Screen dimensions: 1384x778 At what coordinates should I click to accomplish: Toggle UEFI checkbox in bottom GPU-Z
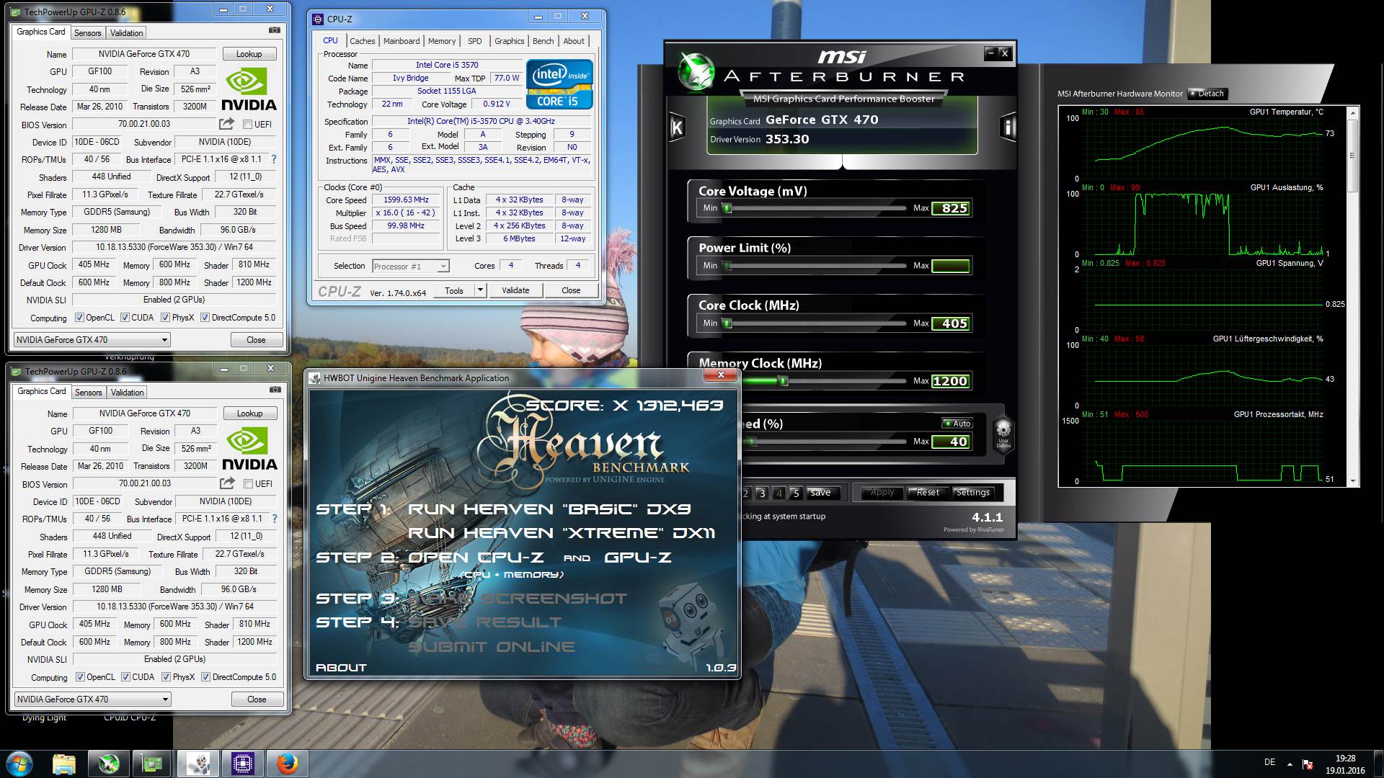(249, 484)
